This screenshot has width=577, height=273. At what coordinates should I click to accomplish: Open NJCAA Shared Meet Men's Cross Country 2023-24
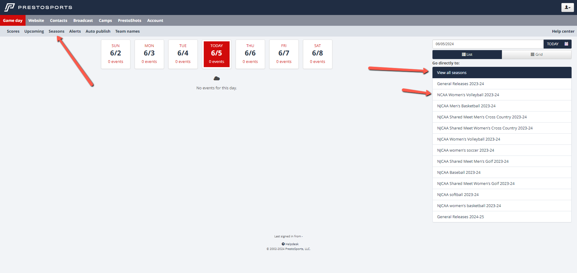[x=502, y=117]
